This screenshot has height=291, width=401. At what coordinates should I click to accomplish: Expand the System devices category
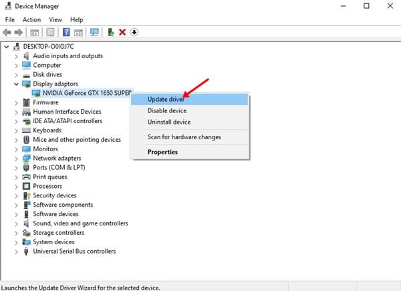[16, 242]
